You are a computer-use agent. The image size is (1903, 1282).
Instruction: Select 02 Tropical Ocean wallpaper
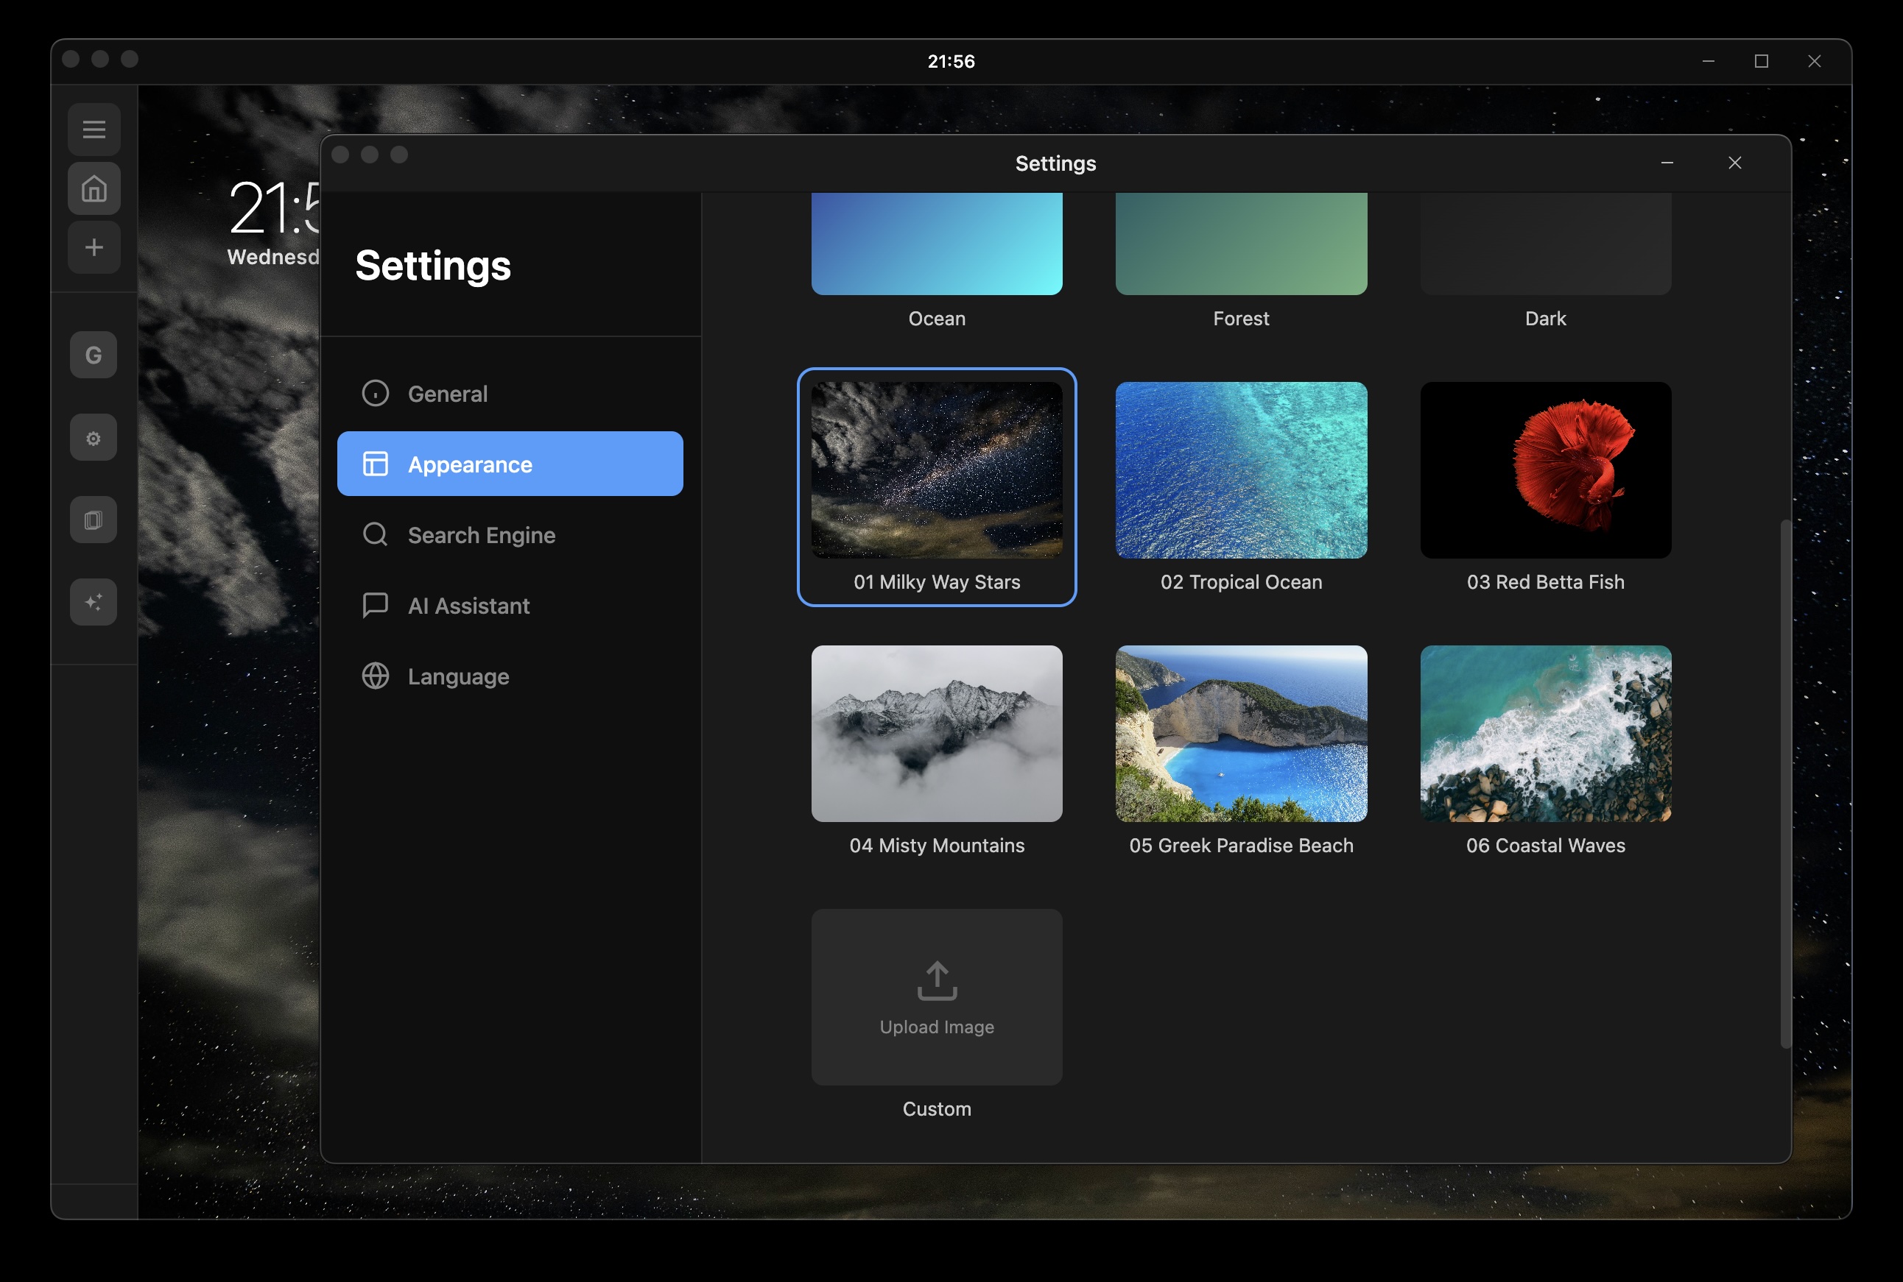pyautogui.click(x=1240, y=470)
